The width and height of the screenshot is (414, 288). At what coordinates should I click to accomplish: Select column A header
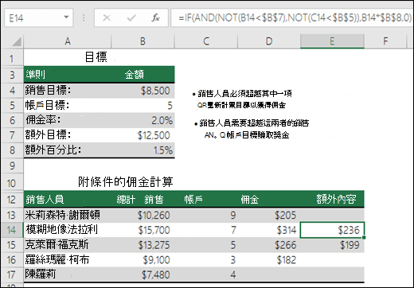(68, 41)
